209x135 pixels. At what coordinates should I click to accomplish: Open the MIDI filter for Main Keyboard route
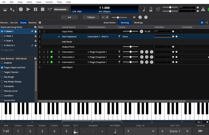pos(120,37)
